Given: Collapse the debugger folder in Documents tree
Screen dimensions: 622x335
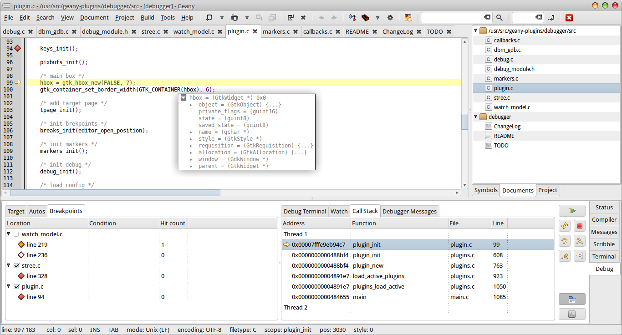Looking at the screenshot, I should (x=476, y=117).
